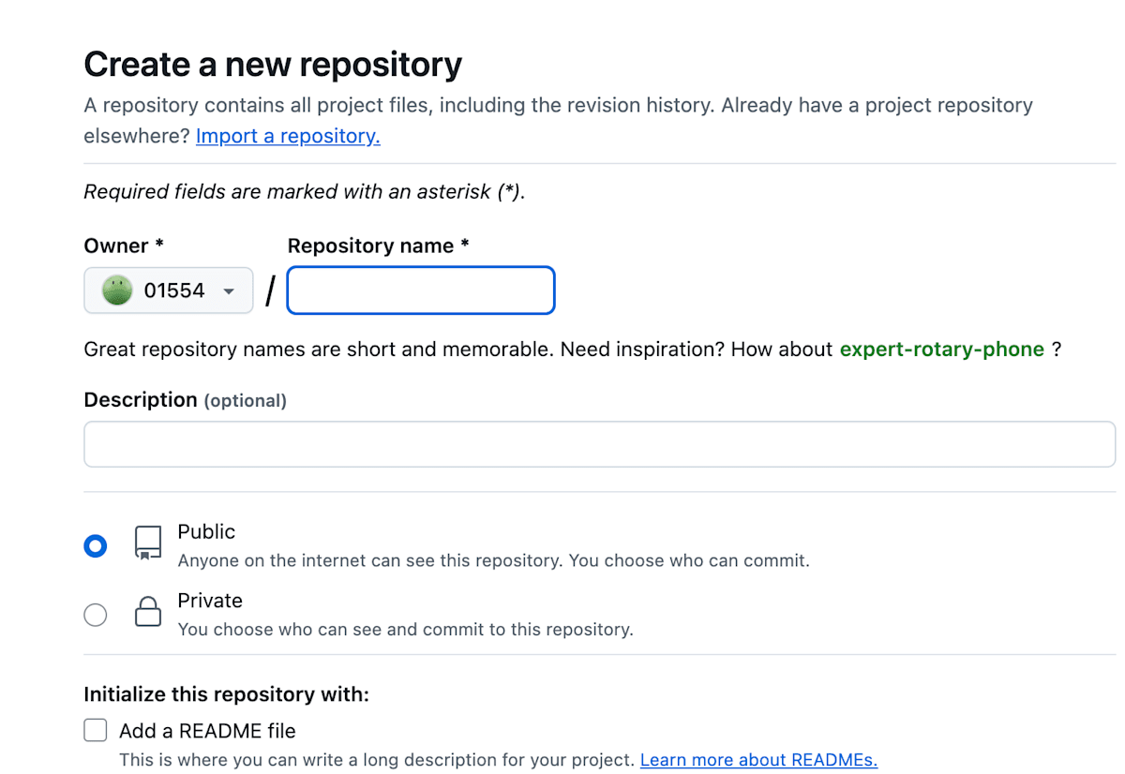Click the Owner dropdown caret arrow
The height and width of the screenshot is (774, 1125).
229,291
